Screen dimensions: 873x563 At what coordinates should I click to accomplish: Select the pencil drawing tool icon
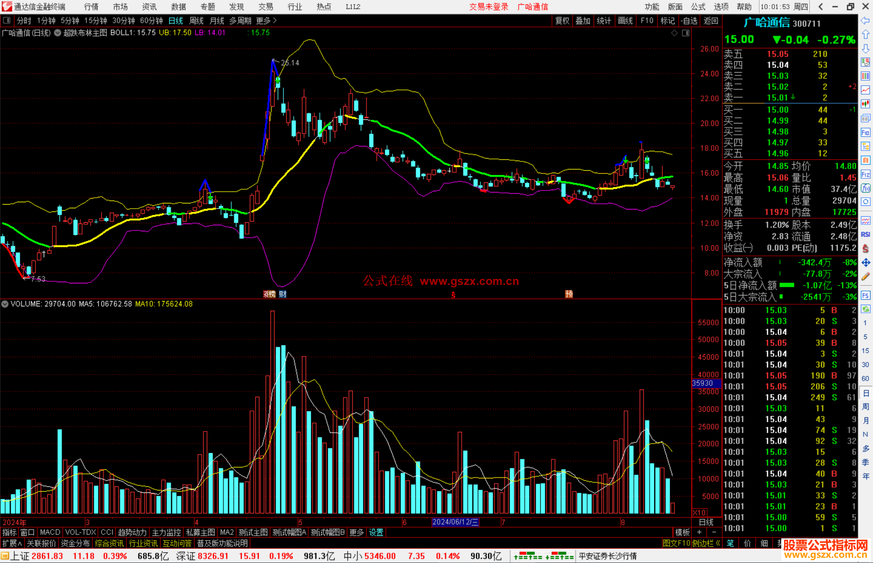(865, 276)
